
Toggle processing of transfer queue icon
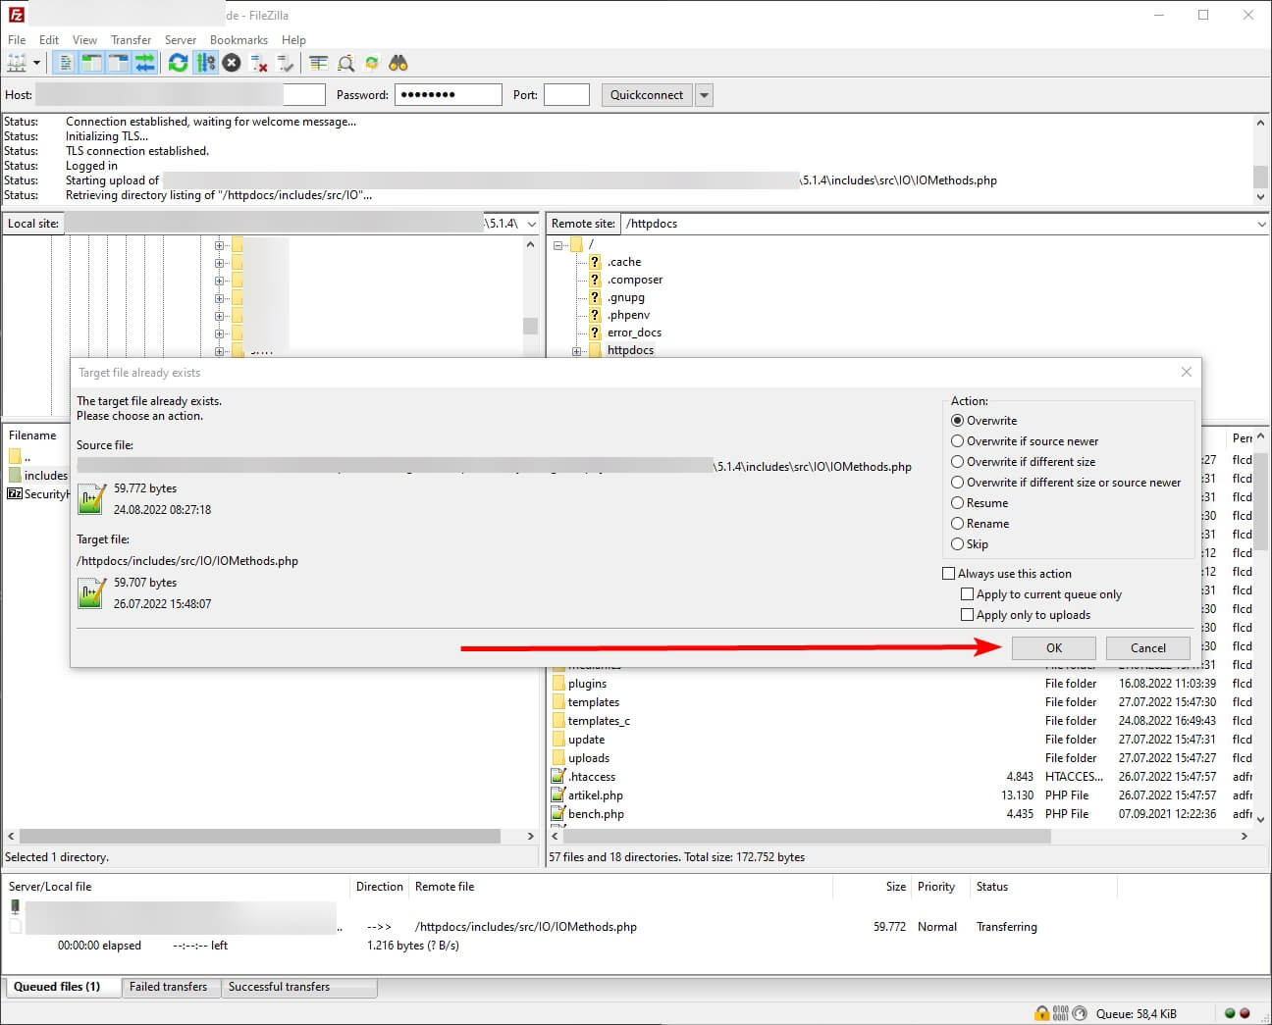point(205,63)
